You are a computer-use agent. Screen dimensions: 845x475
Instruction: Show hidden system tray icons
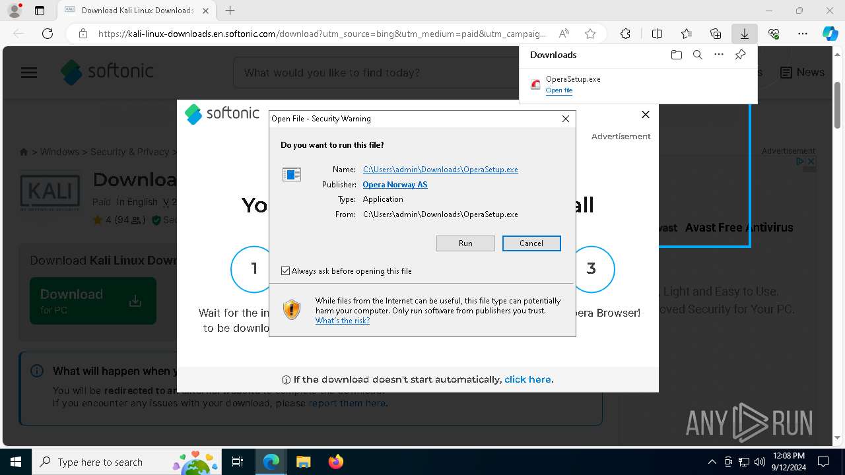click(712, 462)
